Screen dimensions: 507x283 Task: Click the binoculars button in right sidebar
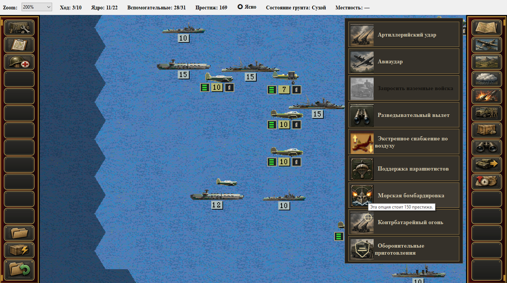(x=487, y=147)
